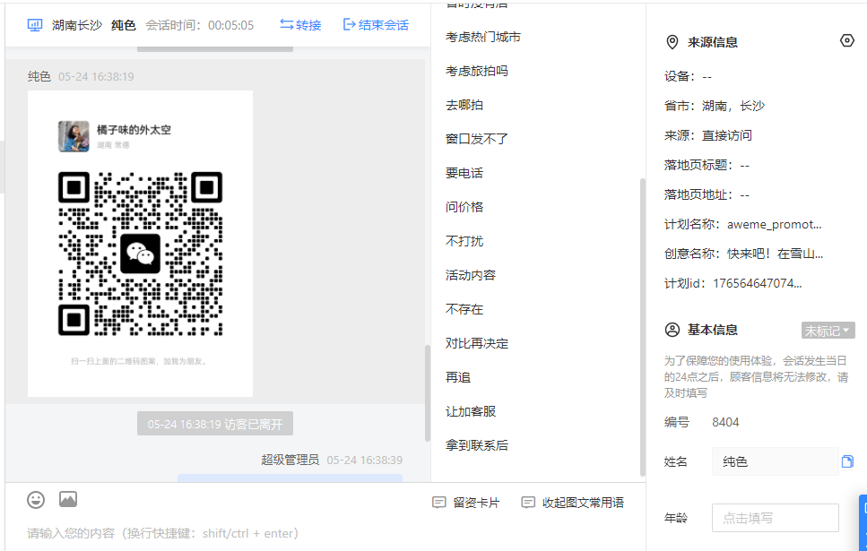Screen dimensions: 867x551
Task: Click the visitor name 纯色 in header
Action: pyautogui.click(x=124, y=25)
